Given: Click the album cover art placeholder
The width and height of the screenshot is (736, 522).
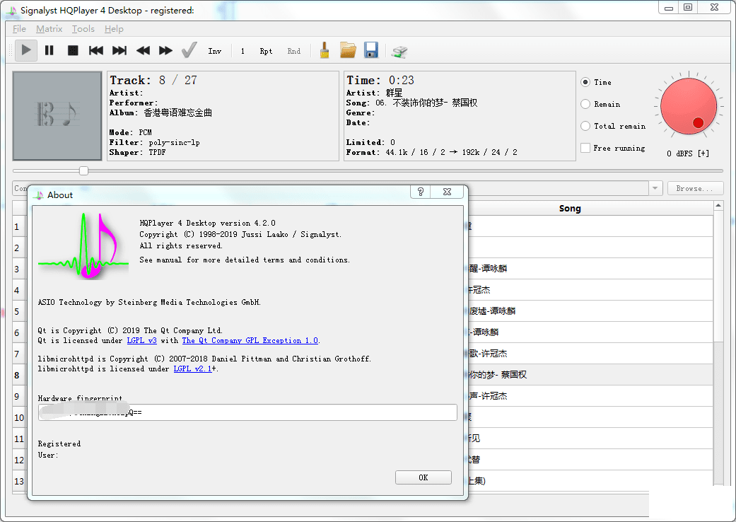Looking at the screenshot, I should coord(57,116).
